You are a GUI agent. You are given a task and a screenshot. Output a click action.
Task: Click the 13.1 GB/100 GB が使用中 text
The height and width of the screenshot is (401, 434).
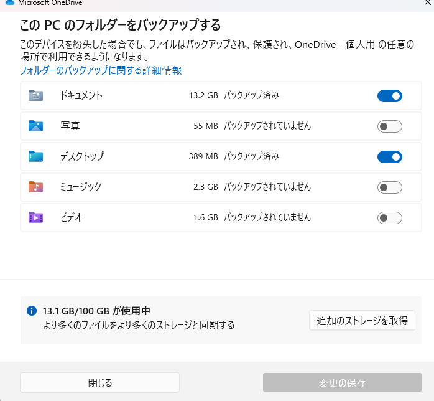pos(96,311)
